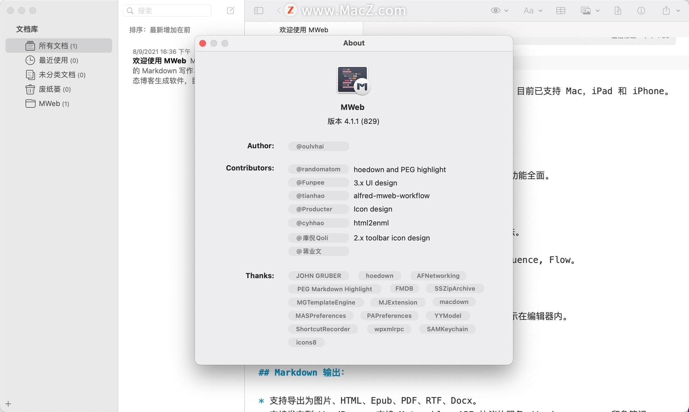This screenshot has width=689, height=412.
Task: Click the MASPreferences button
Action: (x=320, y=315)
